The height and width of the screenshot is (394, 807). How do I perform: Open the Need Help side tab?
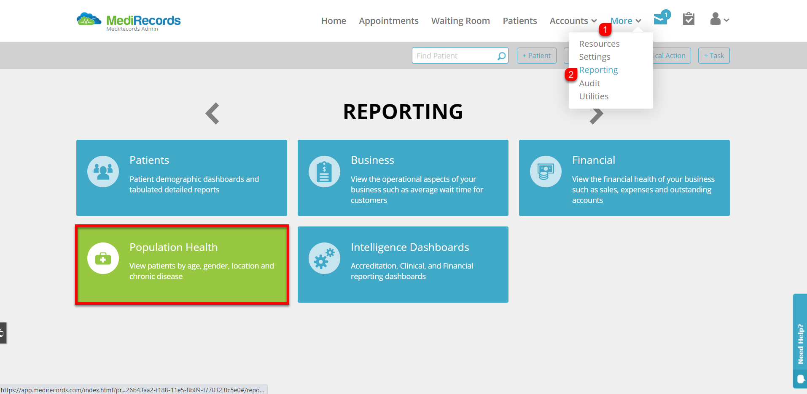pyautogui.click(x=800, y=341)
